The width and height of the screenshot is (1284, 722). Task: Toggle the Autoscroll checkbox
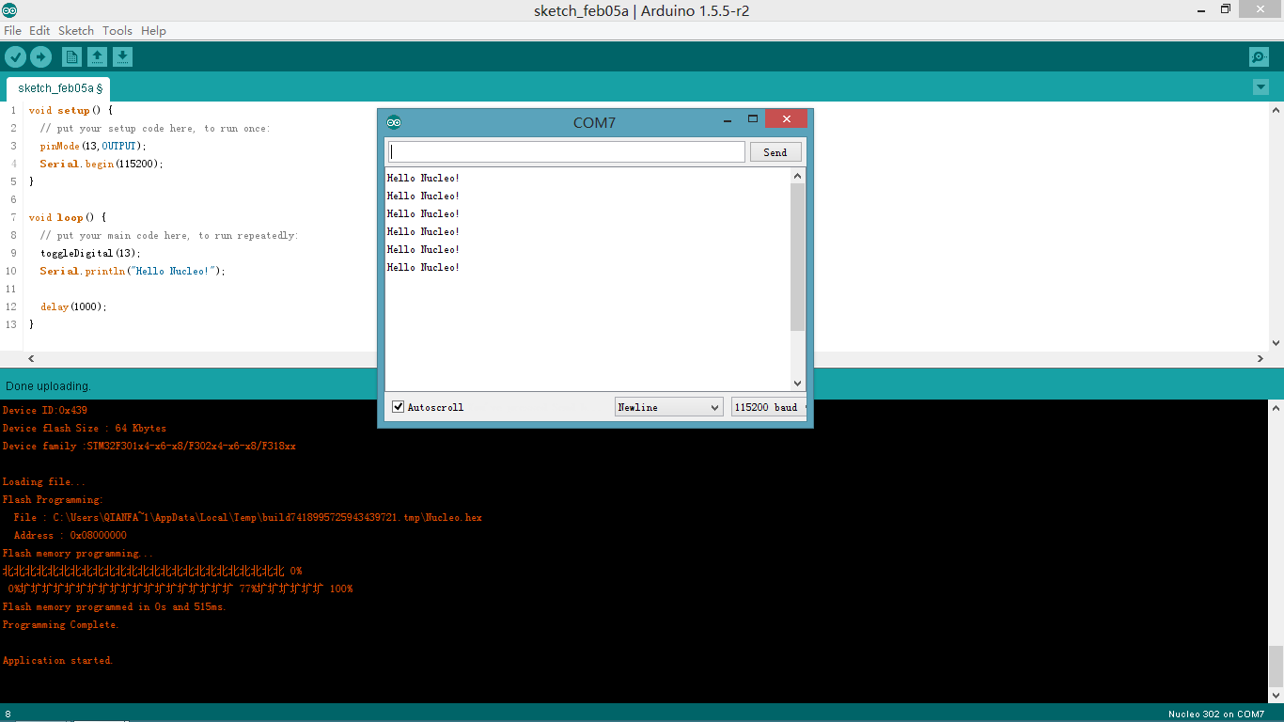point(398,407)
